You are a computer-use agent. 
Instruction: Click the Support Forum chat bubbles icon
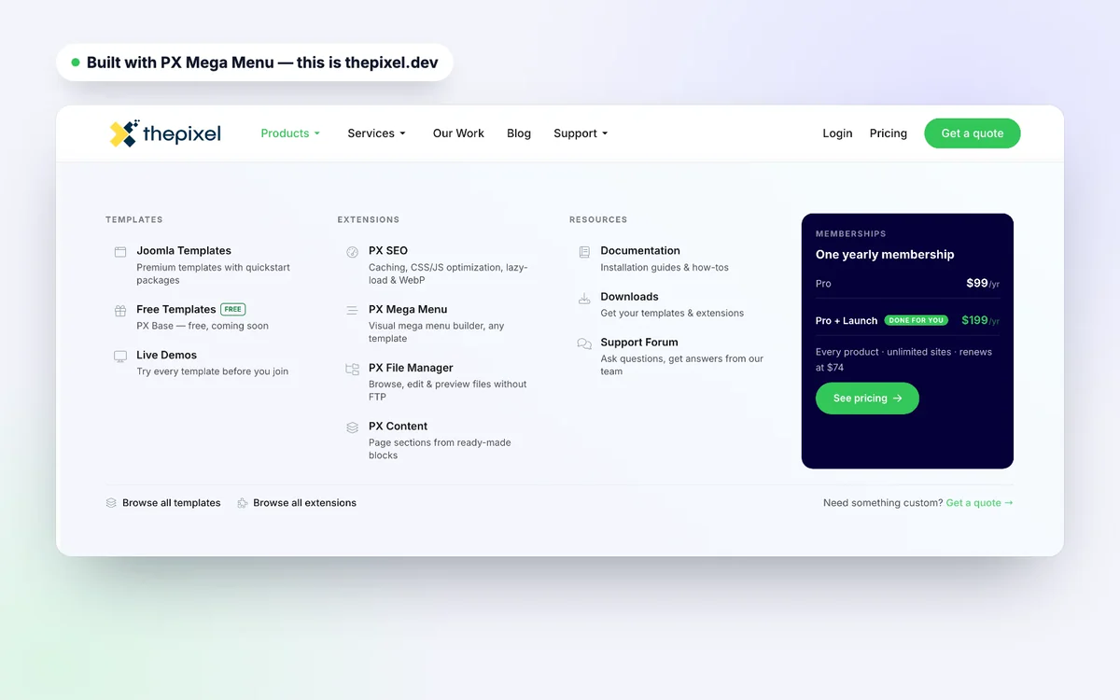click(584, 343)
